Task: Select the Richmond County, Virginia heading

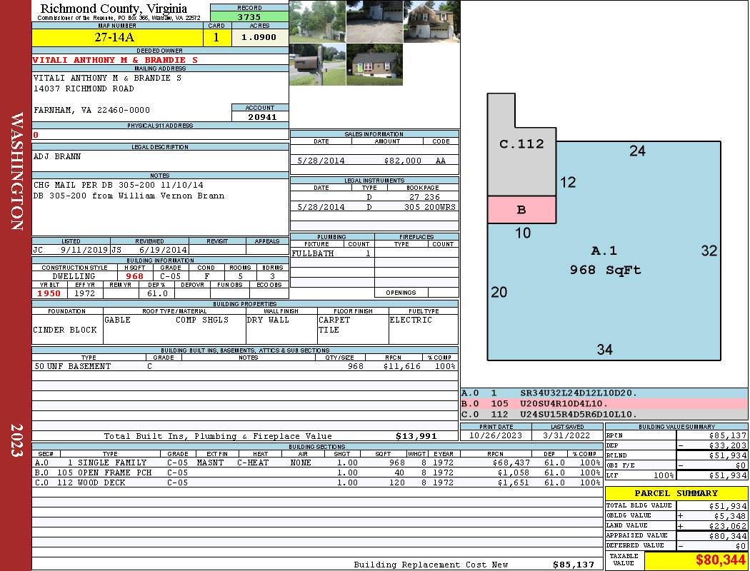Action: pyautogui.click(x=114, y=8)
